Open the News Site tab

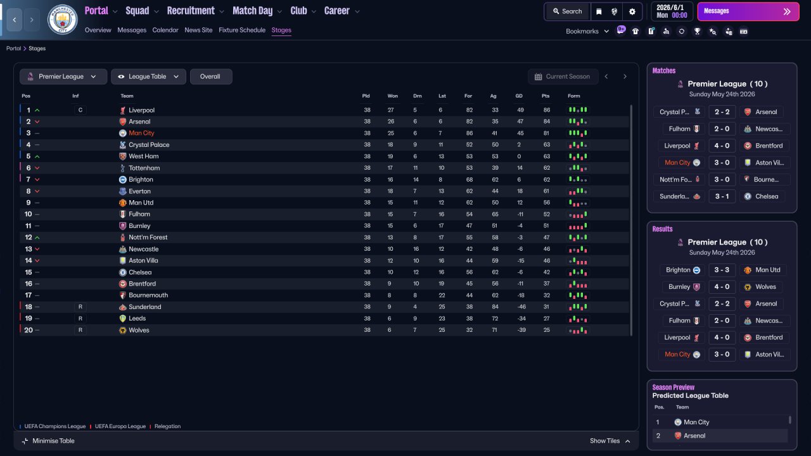[198, 30]
